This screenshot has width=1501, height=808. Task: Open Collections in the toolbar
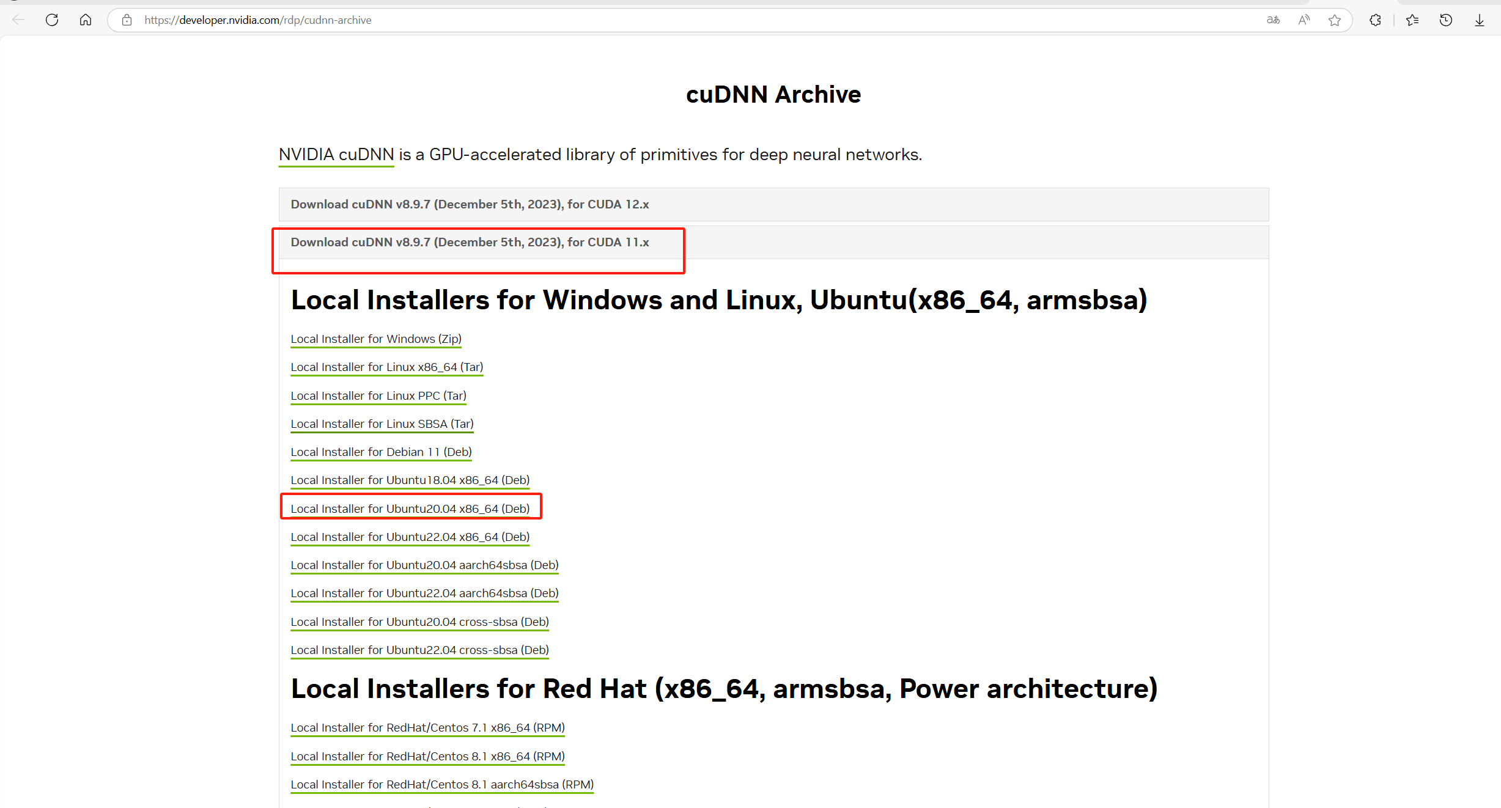point(1412,20)
